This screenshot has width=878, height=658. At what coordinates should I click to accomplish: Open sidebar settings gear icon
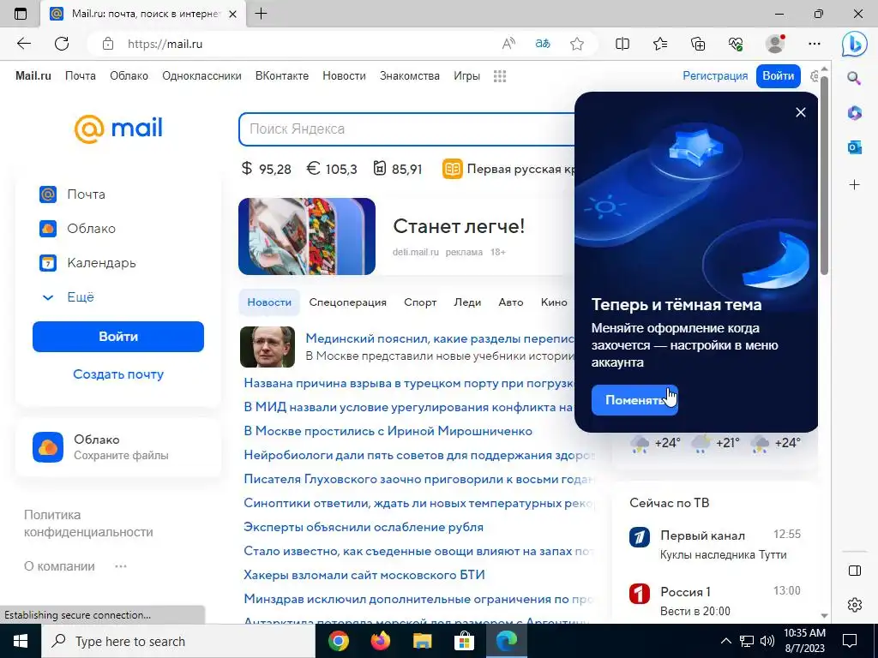coord(855,605)
